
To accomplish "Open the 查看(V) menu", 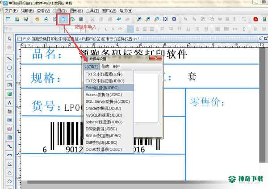I will pyautogui.click(x=44, y=11).
